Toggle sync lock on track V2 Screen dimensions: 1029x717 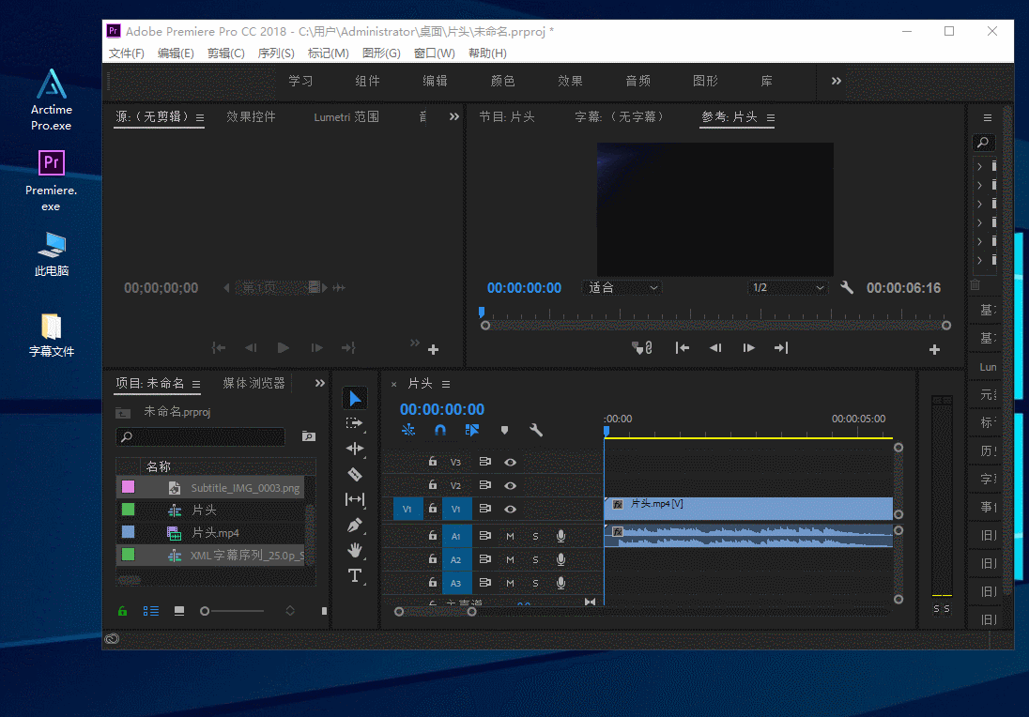pyautogui.click(x=485, y=485)
